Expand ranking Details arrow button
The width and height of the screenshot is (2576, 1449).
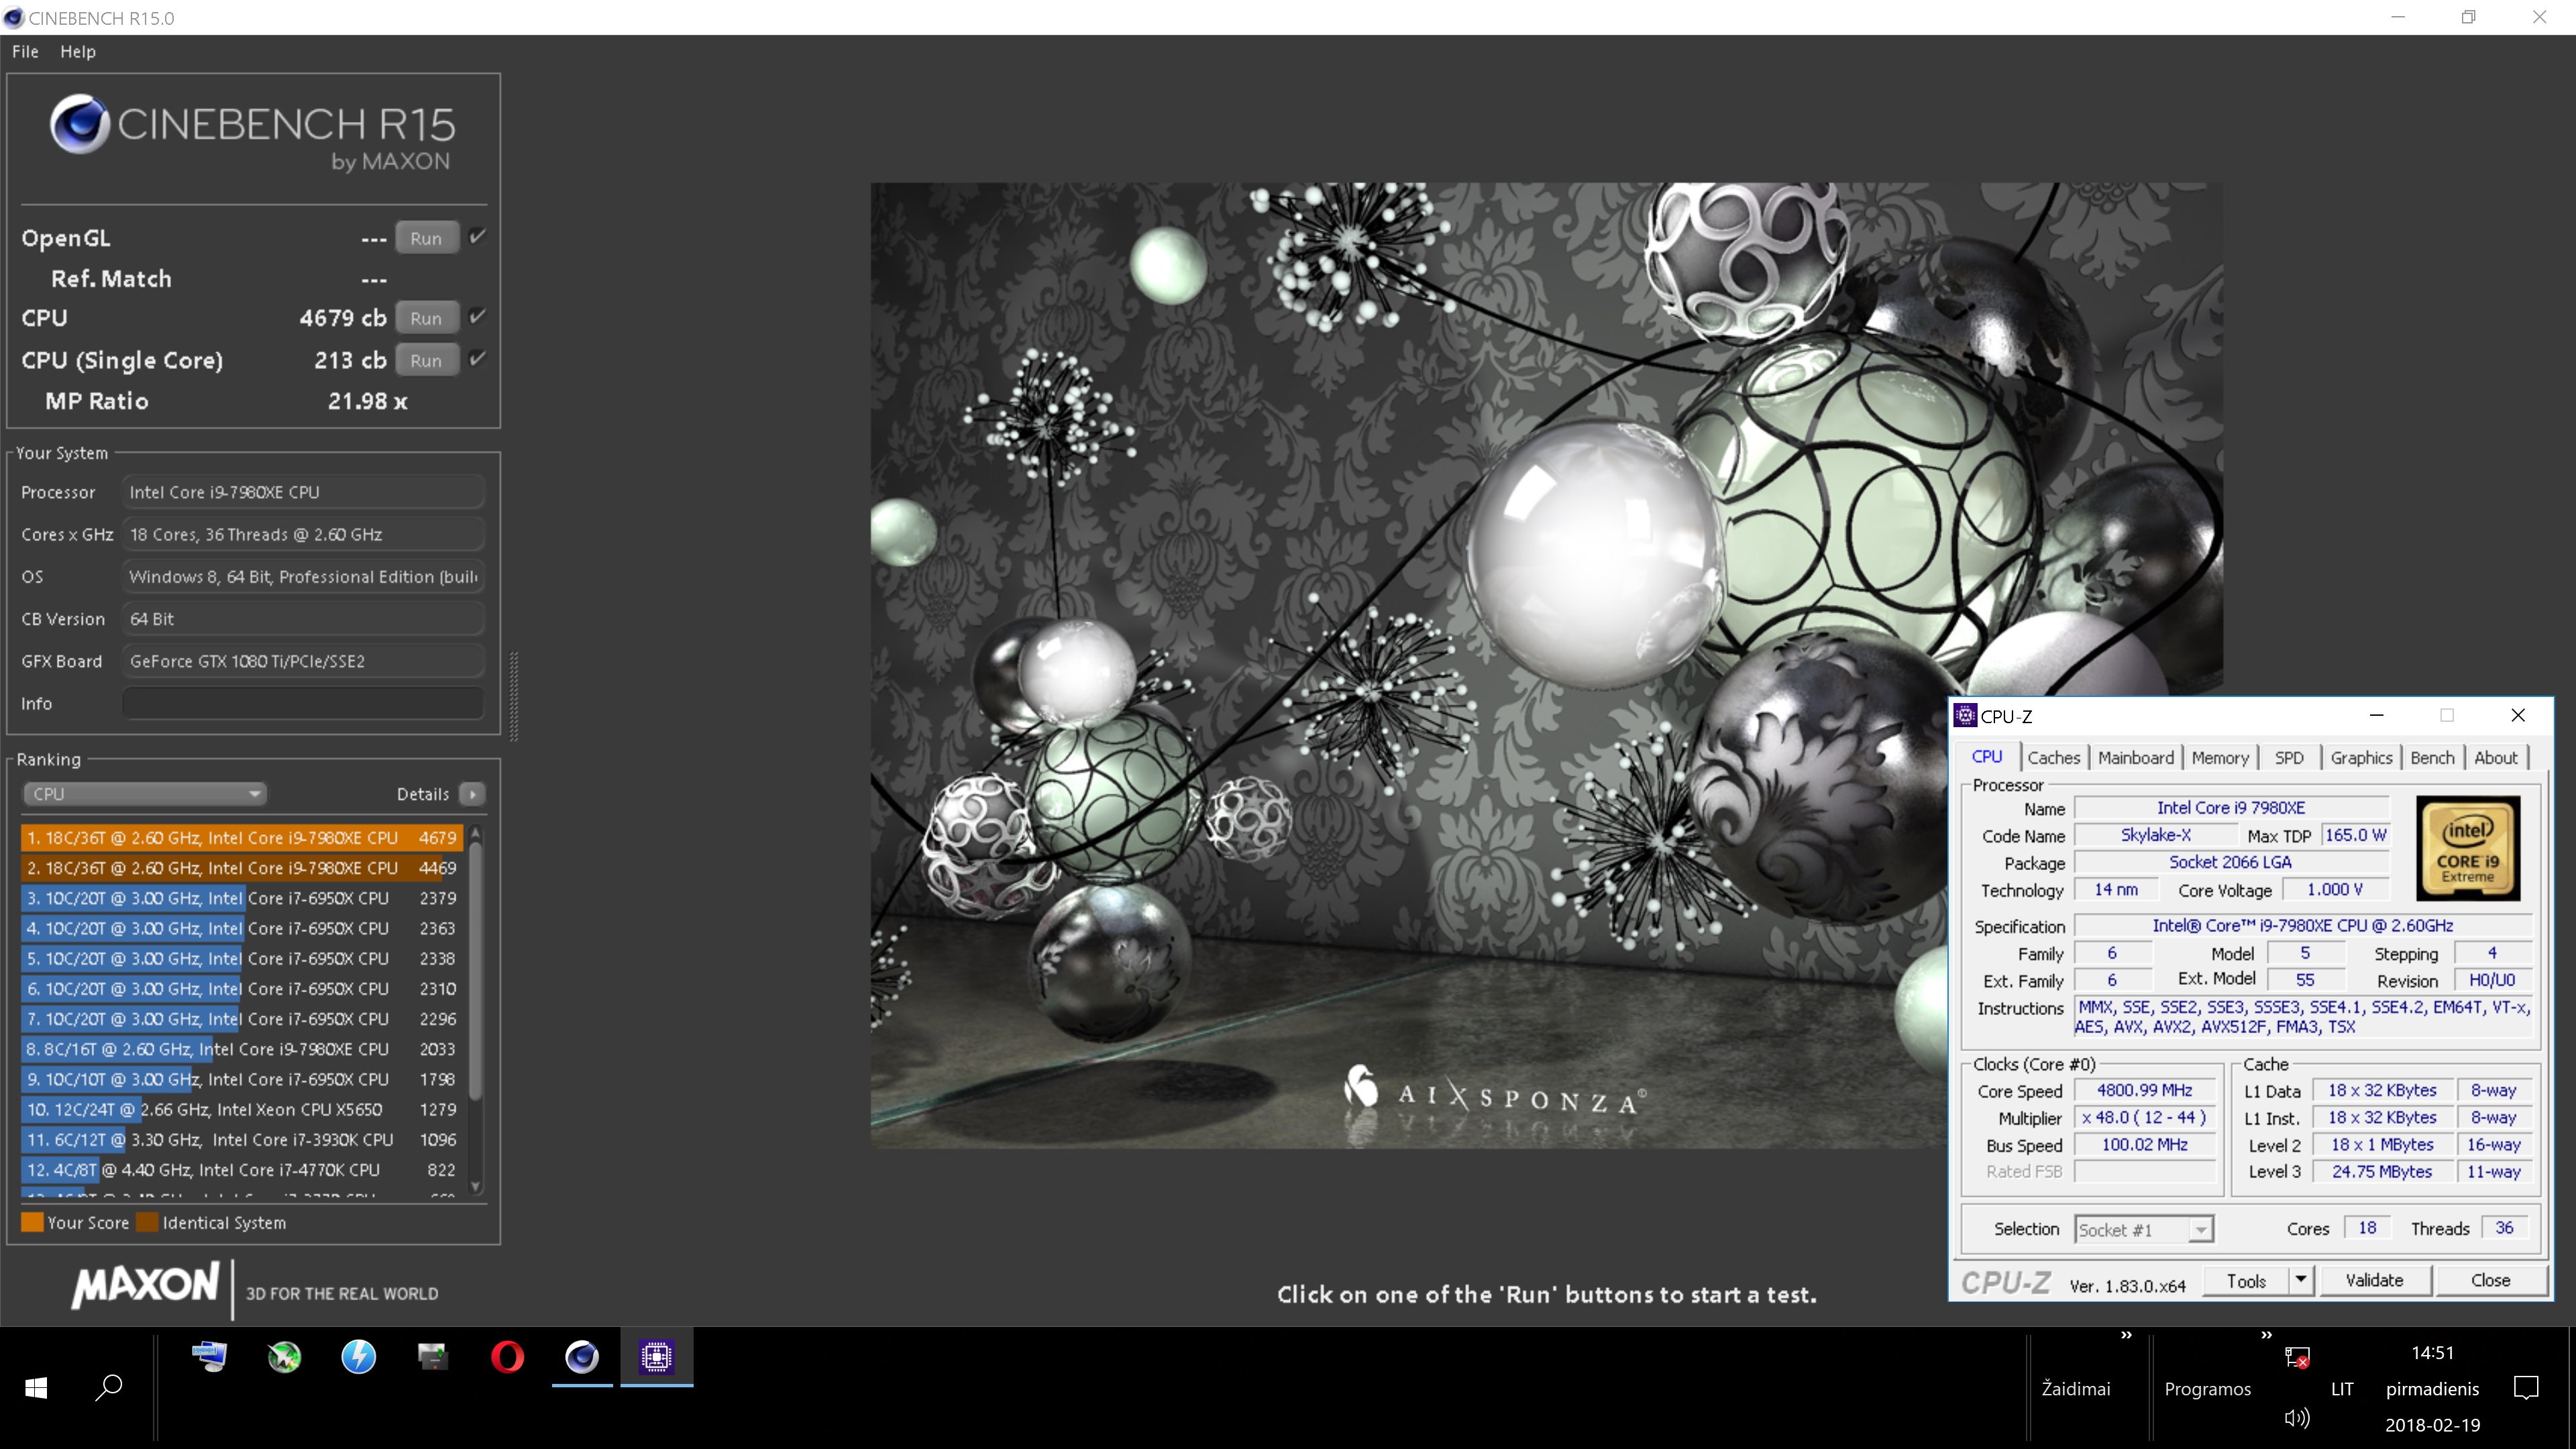[x=472, y=794]
